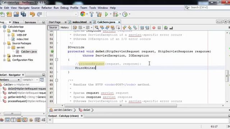Click the History view button
Screen dimensions: 230x129
[x=65, y=28]
